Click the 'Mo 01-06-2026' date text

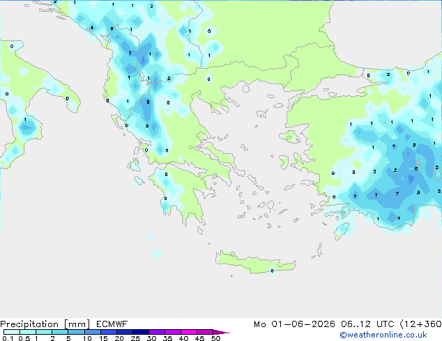(294, 324)
